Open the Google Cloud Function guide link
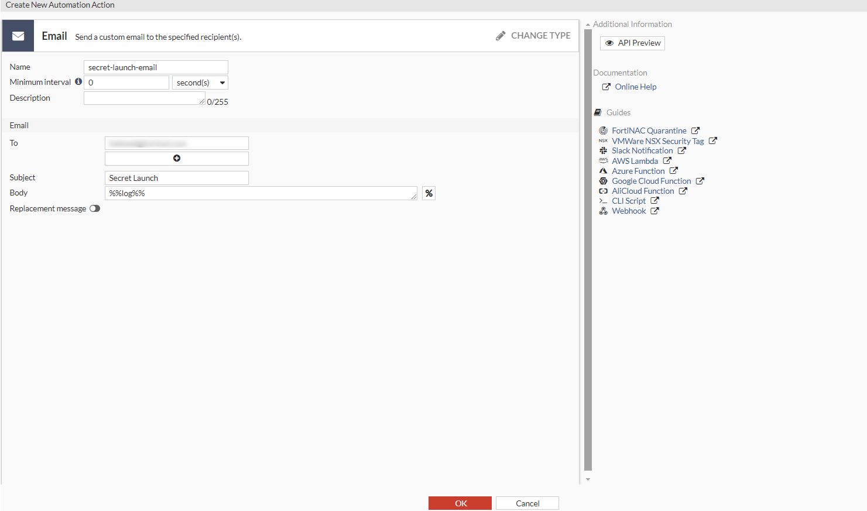The height and width of the screenshot is (511, 867). [x=652, y=181]
